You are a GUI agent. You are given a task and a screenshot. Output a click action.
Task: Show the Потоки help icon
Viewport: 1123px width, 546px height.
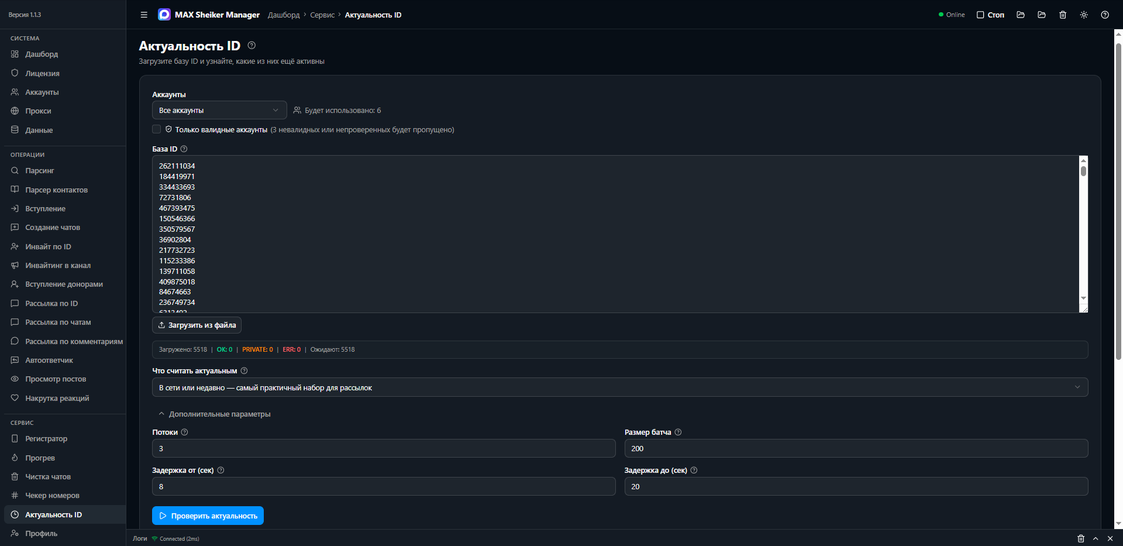(184, 432)
